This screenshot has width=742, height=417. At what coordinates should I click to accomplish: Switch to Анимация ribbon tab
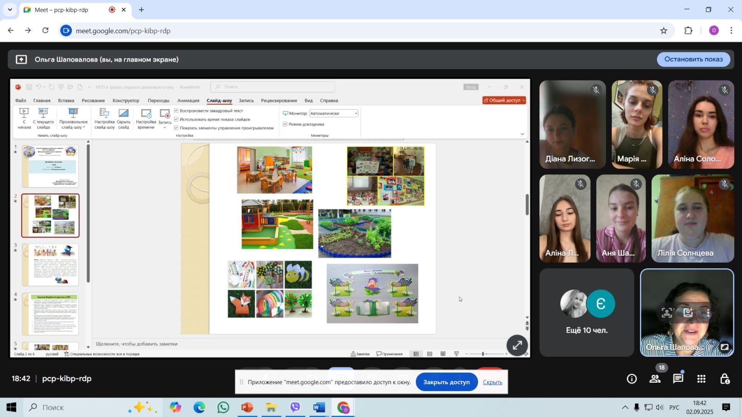point(188,101)
